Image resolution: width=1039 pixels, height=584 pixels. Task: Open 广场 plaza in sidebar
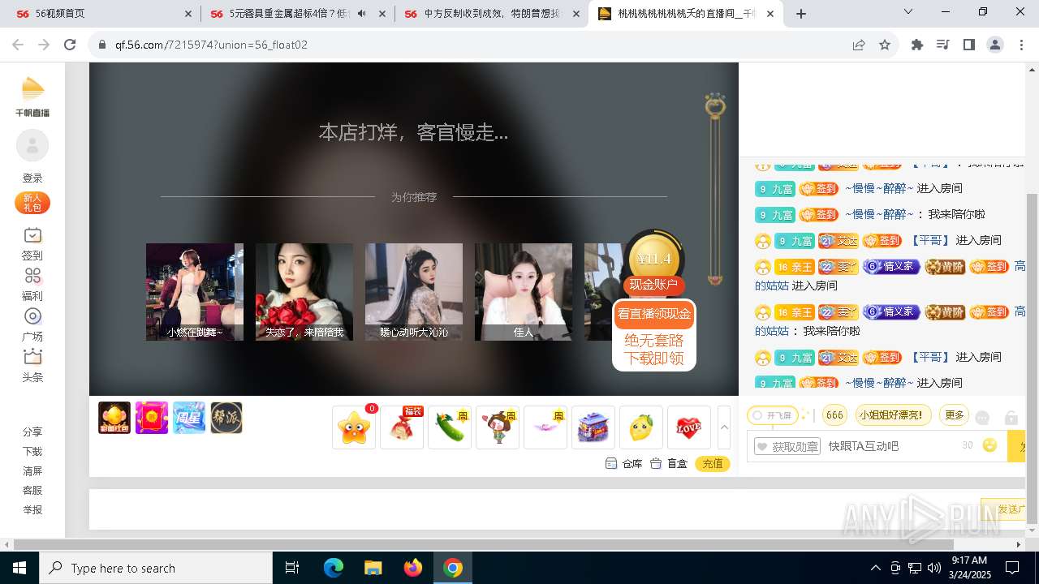32,324
